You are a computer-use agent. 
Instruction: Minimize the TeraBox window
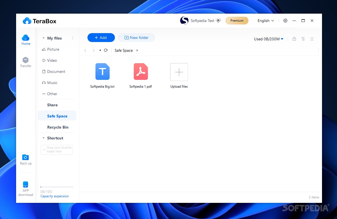[x=294, y=21]
